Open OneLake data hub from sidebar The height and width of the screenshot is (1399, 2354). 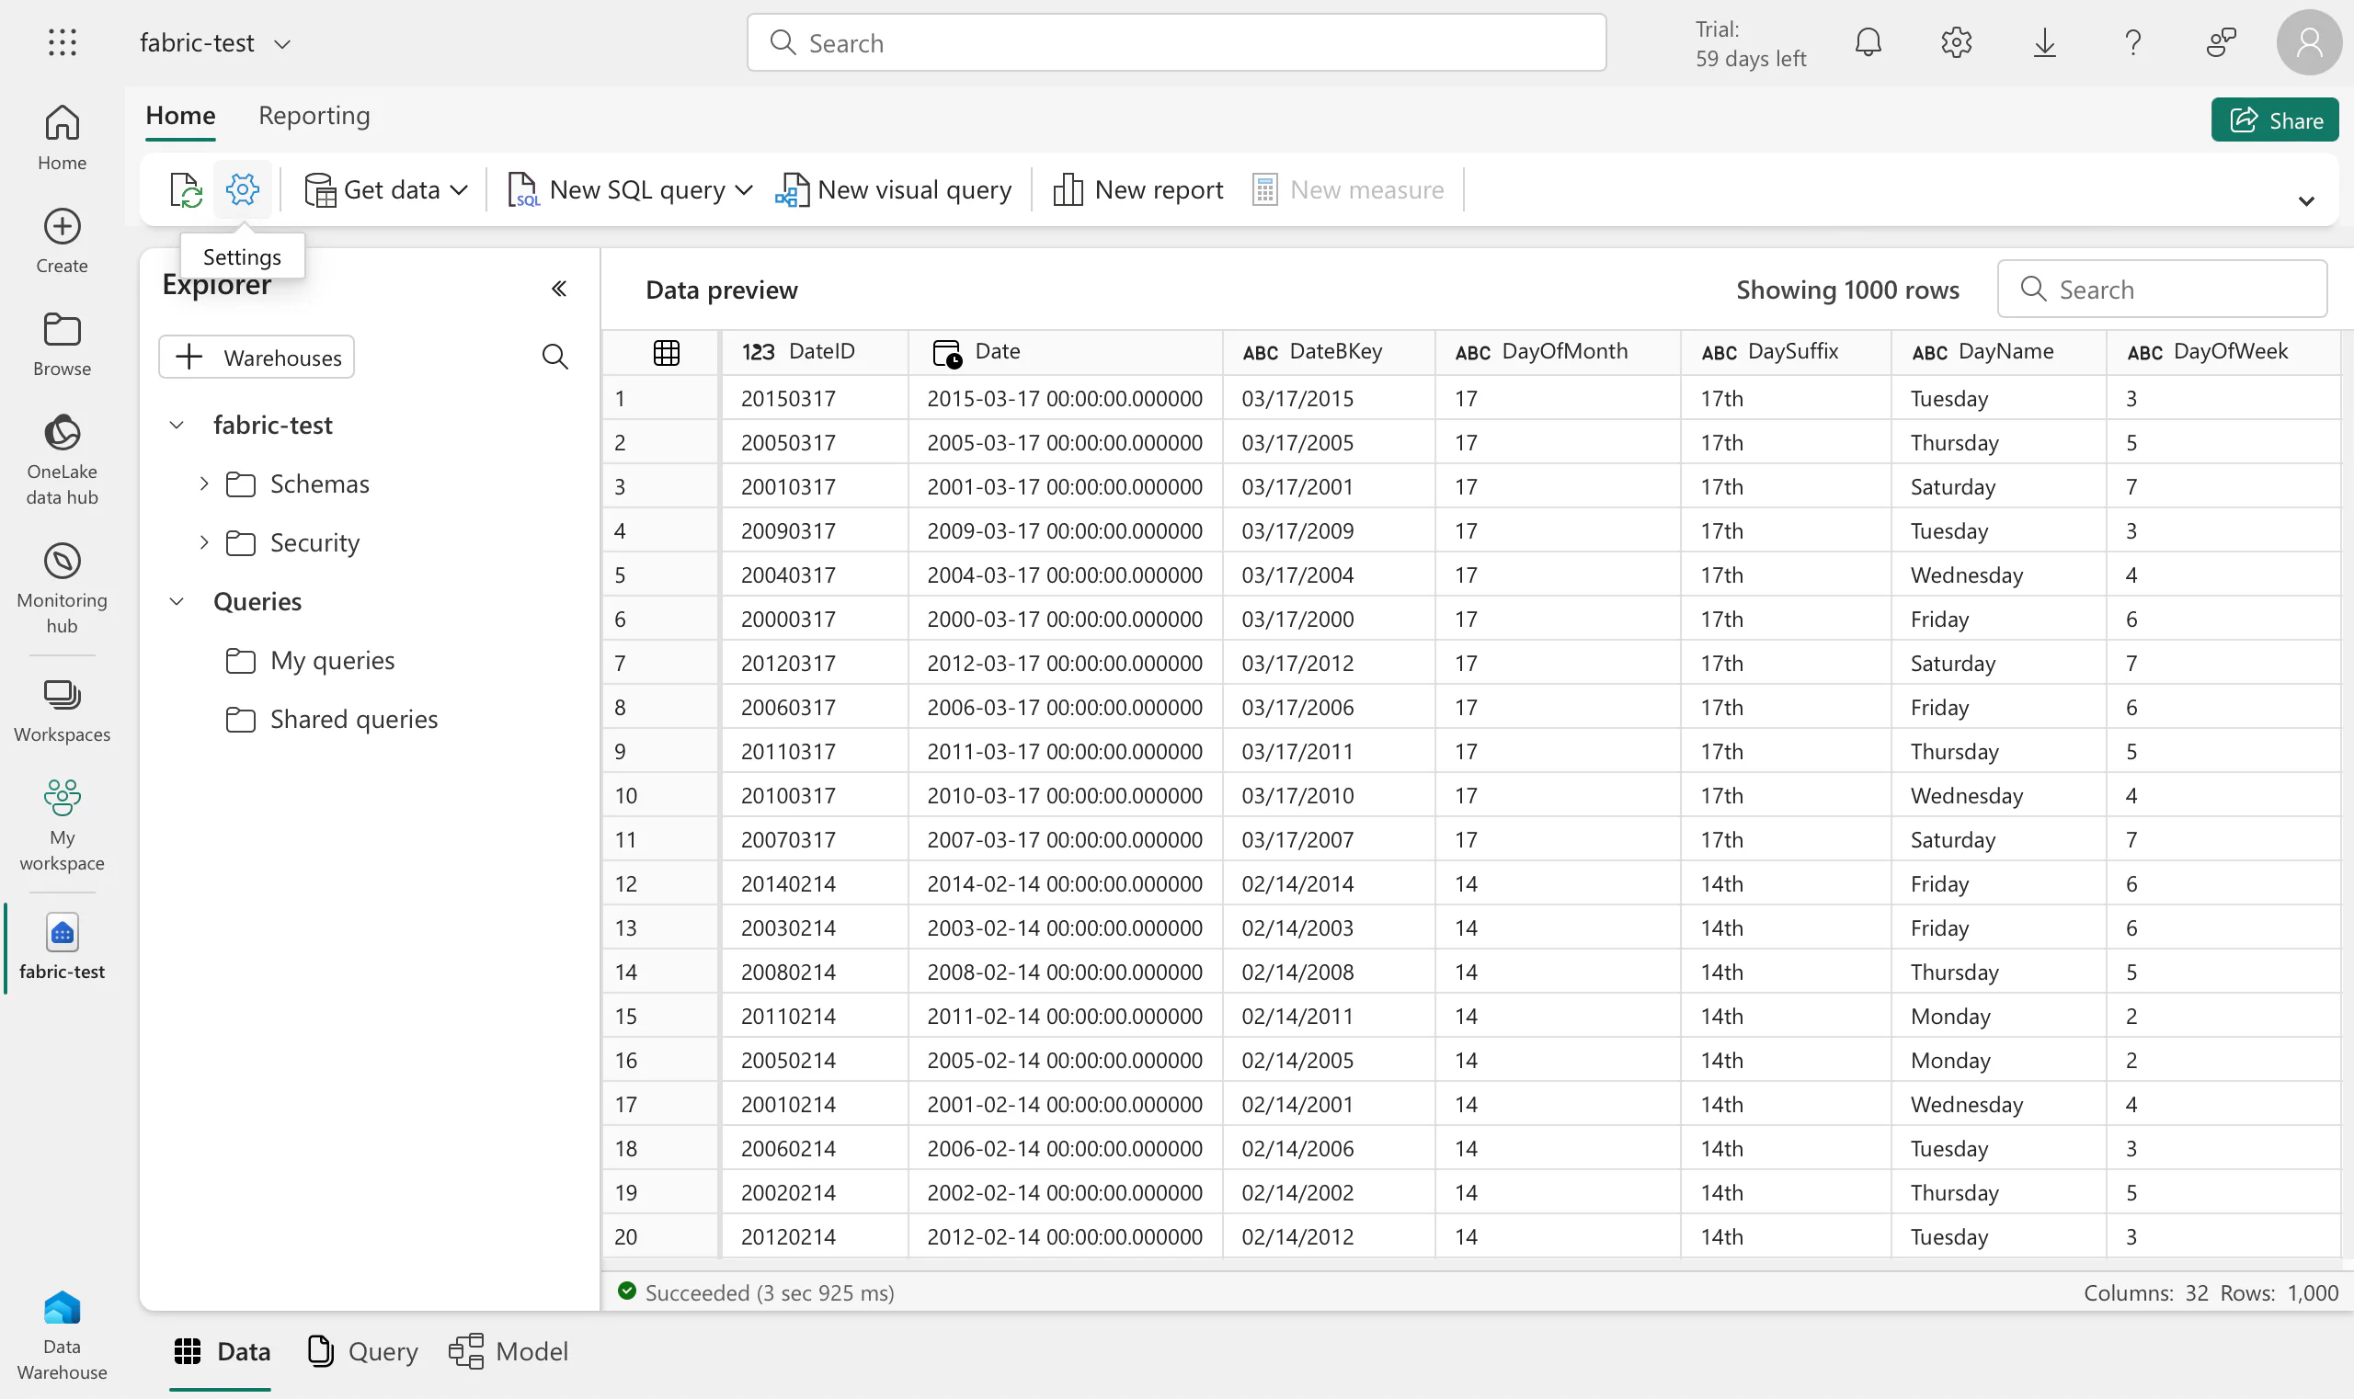point(63,458)
